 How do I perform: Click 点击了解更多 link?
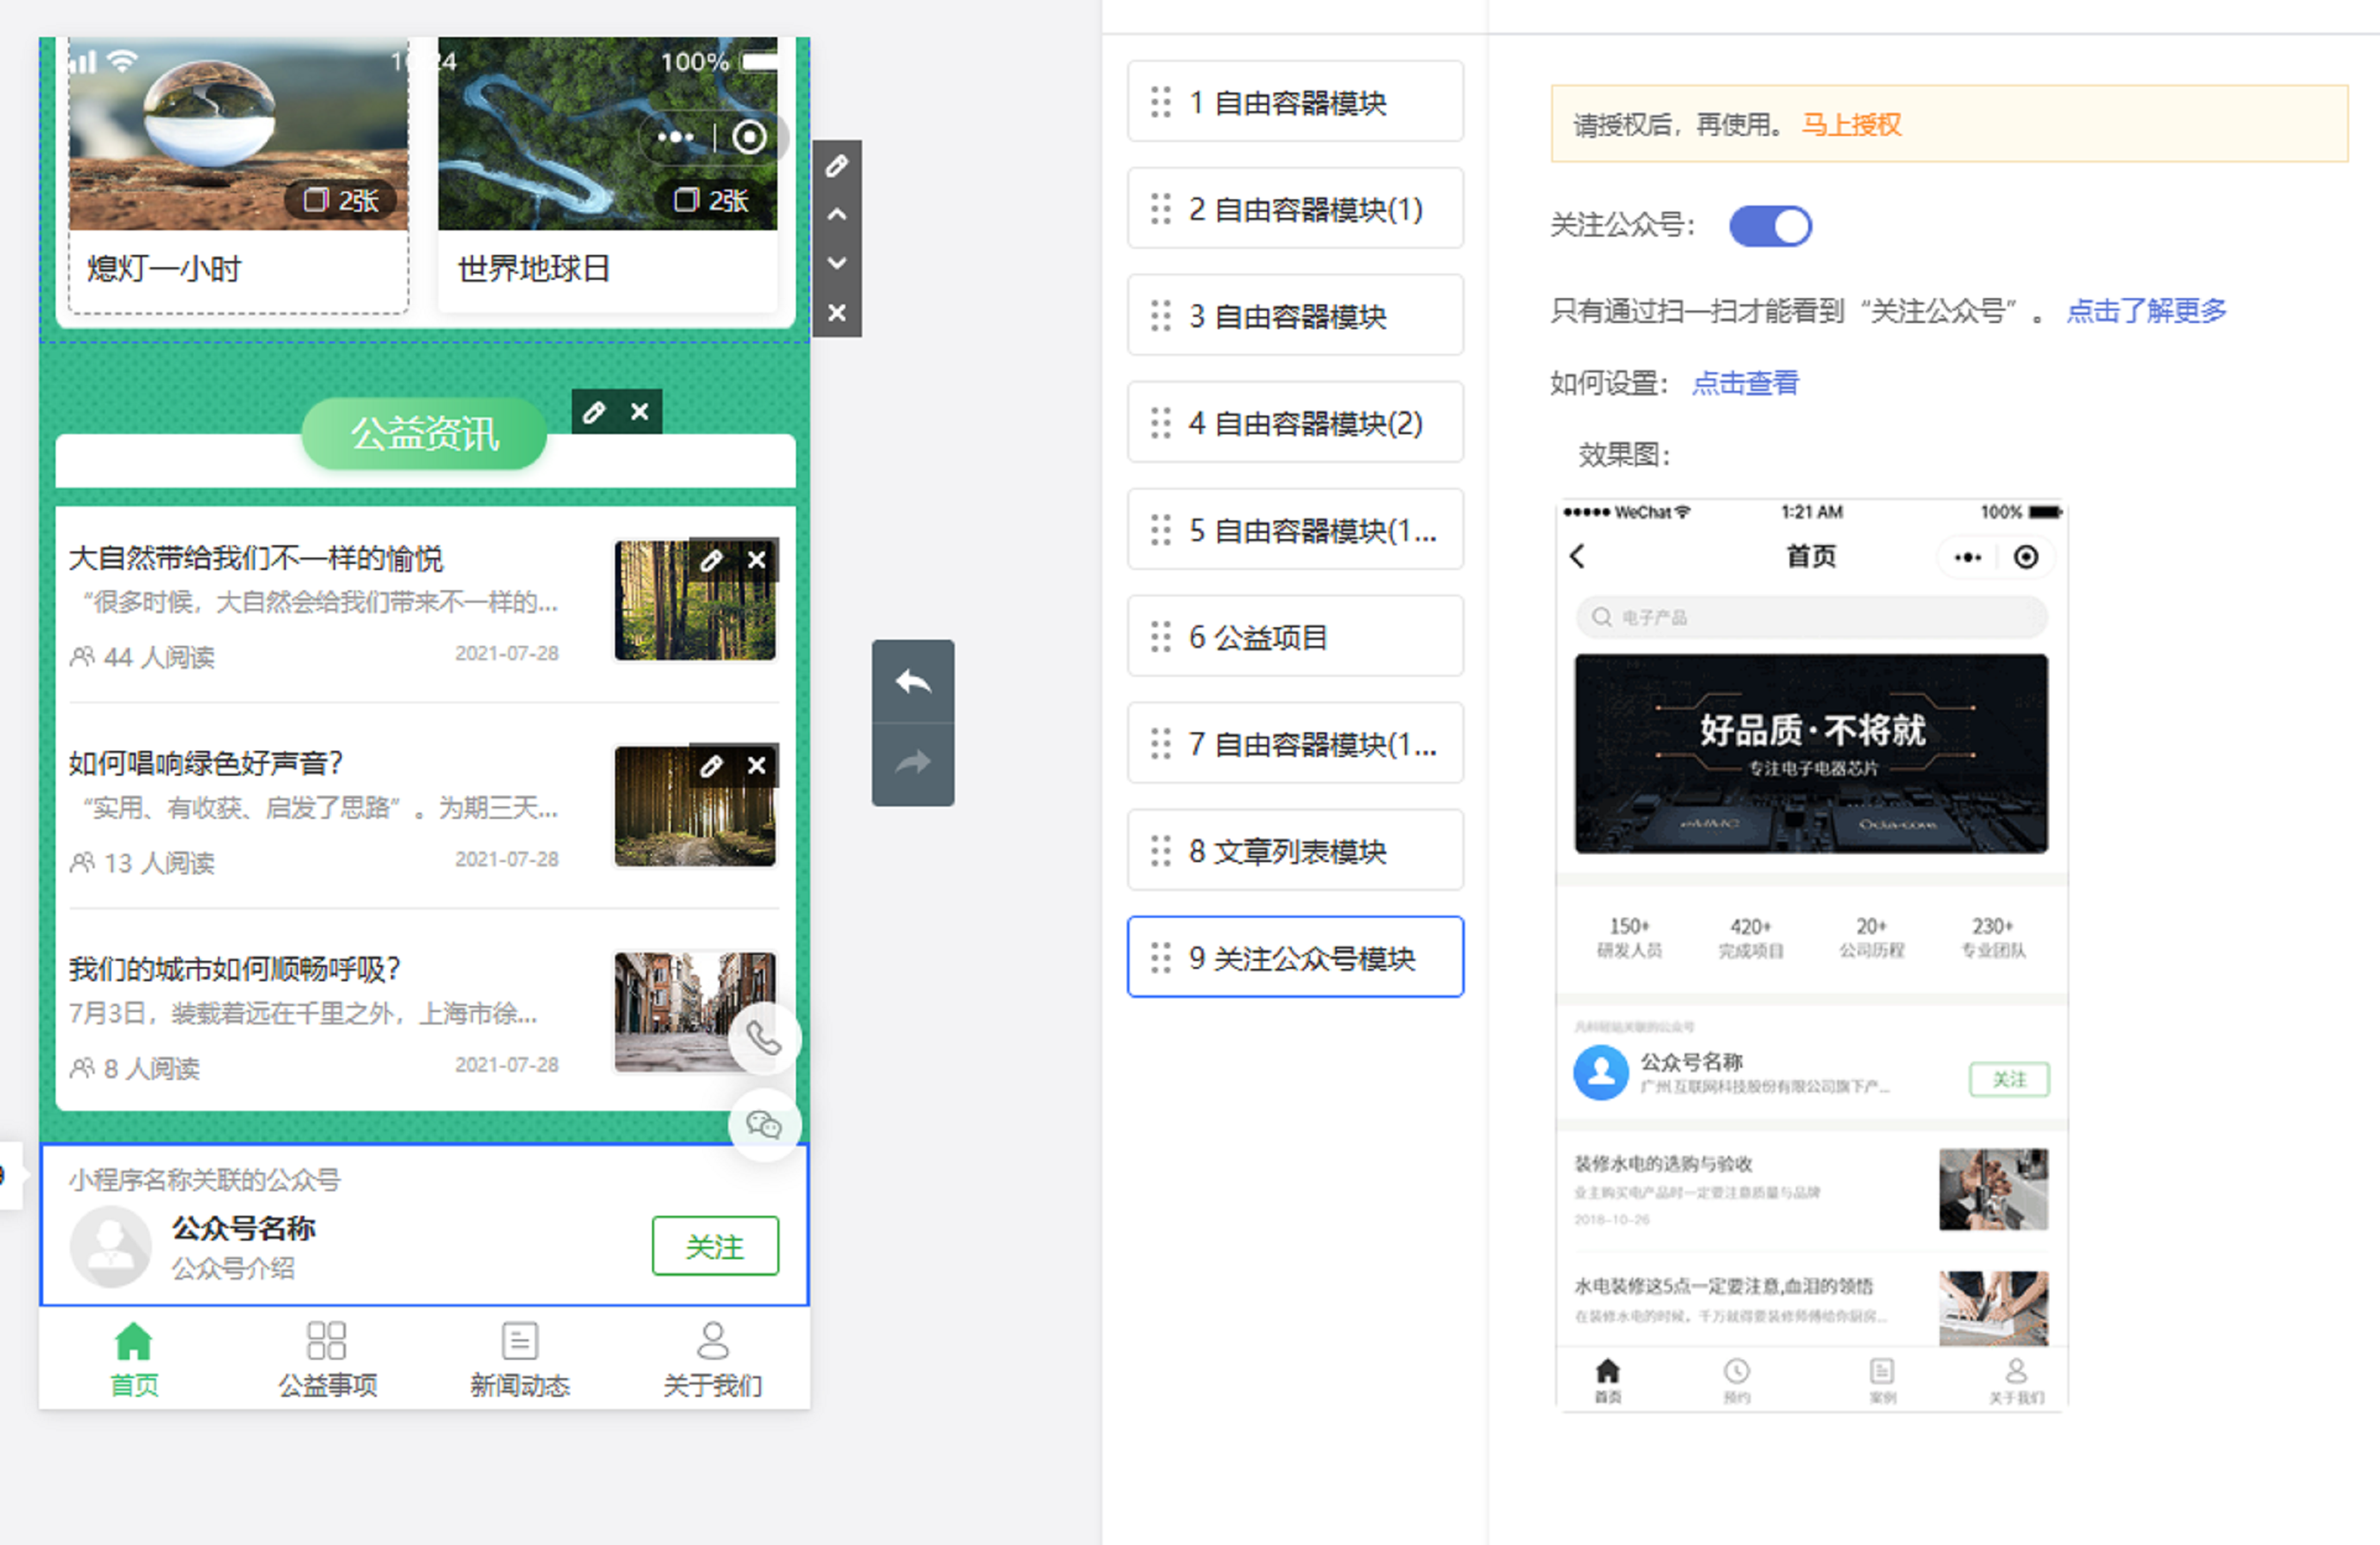tap(2146, 311)
